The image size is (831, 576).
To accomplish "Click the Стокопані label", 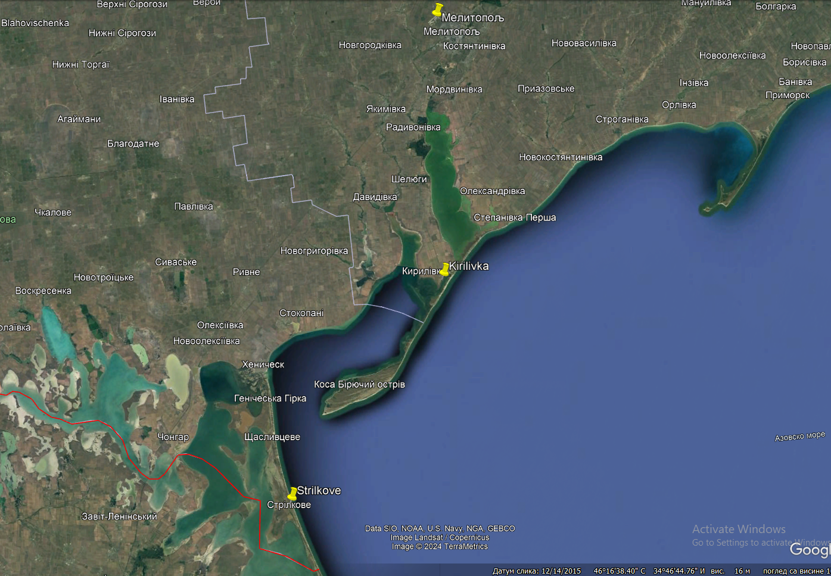I will (301, 313).
